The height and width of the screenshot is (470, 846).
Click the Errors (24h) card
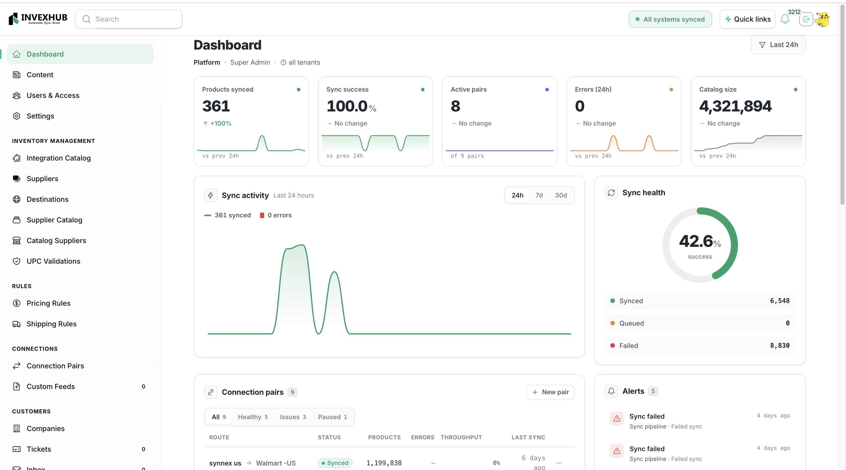tap(624, 122)
